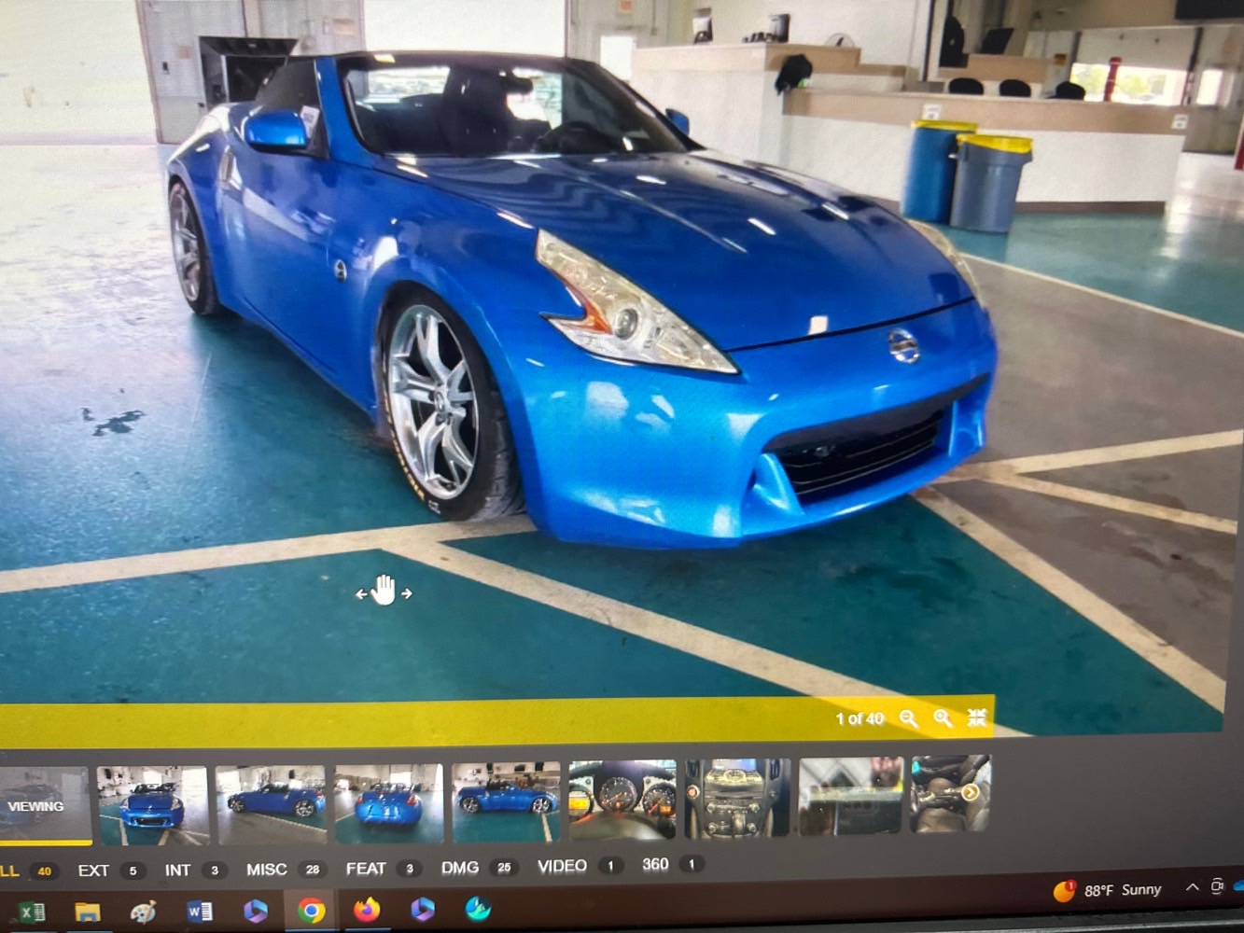Click next arrow on last thumbnail

point(971,792)
